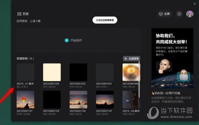
Task: Click the draft name 202103051320
Action: click(51, 84)
